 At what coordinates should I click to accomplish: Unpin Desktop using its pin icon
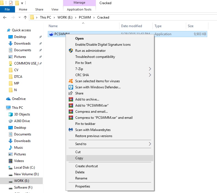[40, 37]
